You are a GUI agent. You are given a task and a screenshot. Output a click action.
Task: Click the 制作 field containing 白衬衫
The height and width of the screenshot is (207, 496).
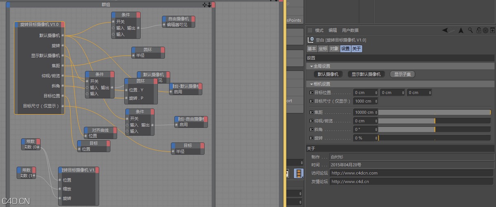[411, 157]
